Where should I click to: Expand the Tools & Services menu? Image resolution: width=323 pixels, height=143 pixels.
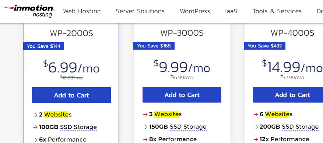pos(277,11)
